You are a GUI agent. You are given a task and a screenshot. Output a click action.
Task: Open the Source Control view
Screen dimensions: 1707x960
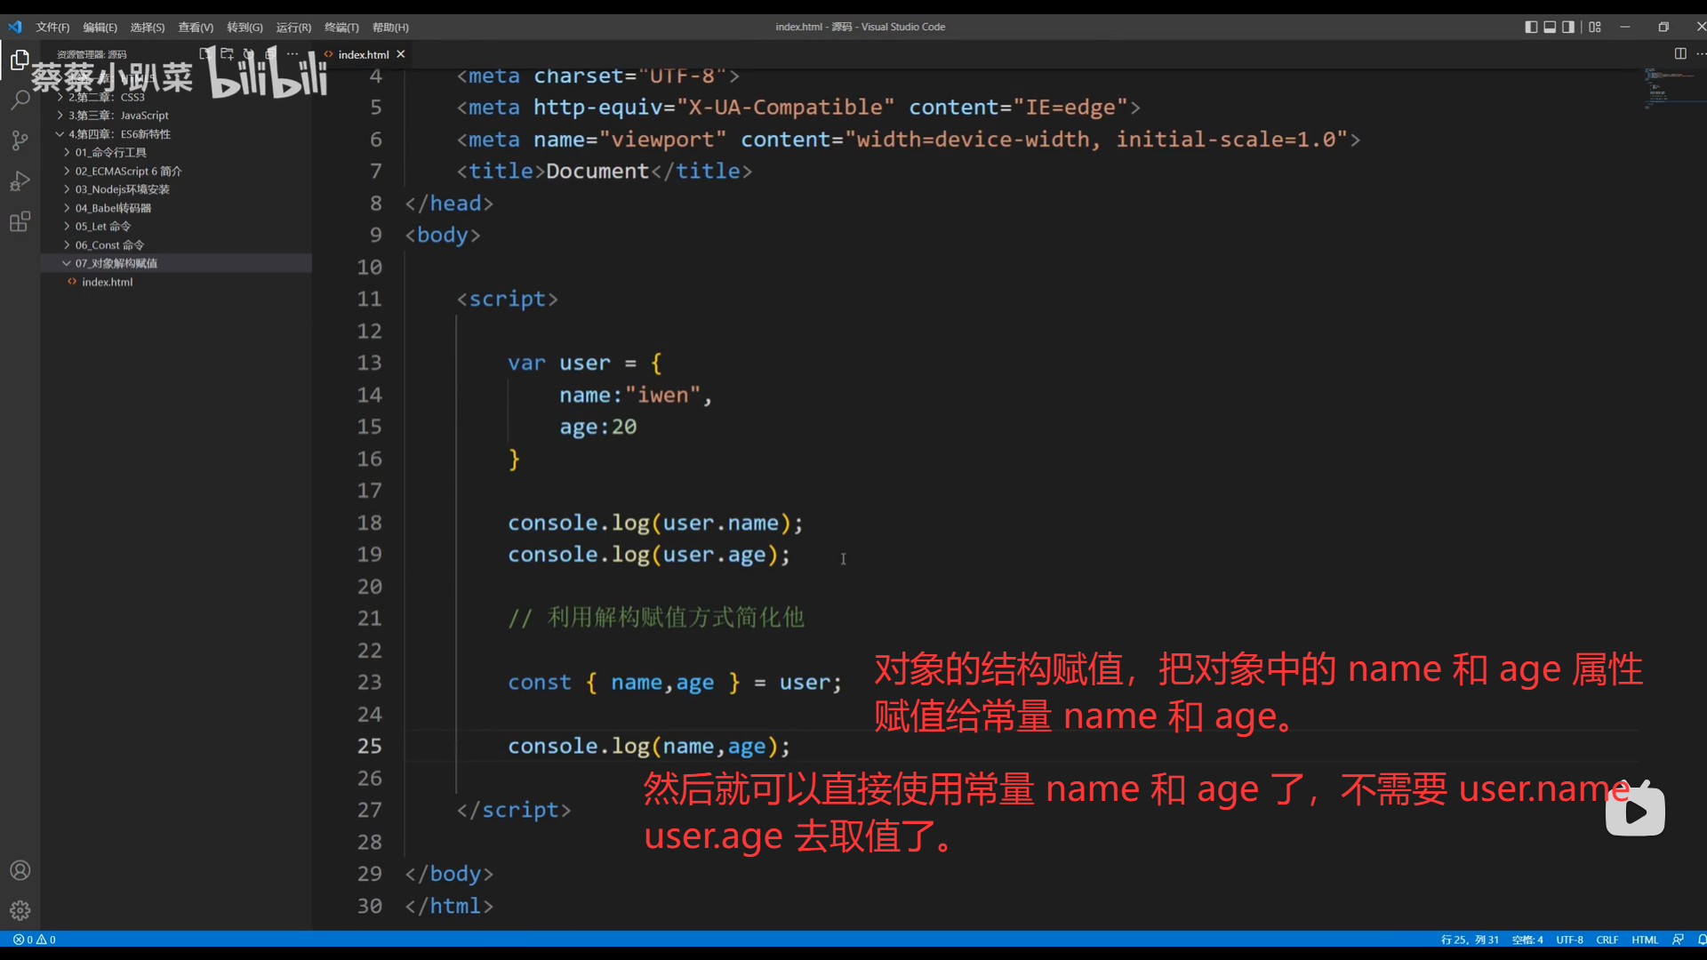[x=20, y=140]
